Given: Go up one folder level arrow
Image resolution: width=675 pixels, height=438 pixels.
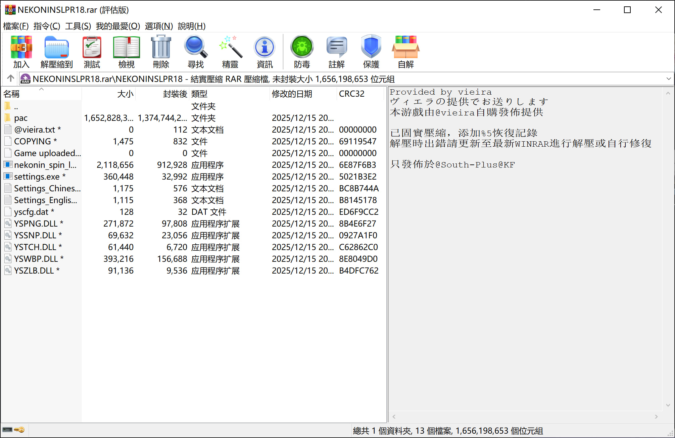Looking at the screenshot, I should click(x=10, y=79).
